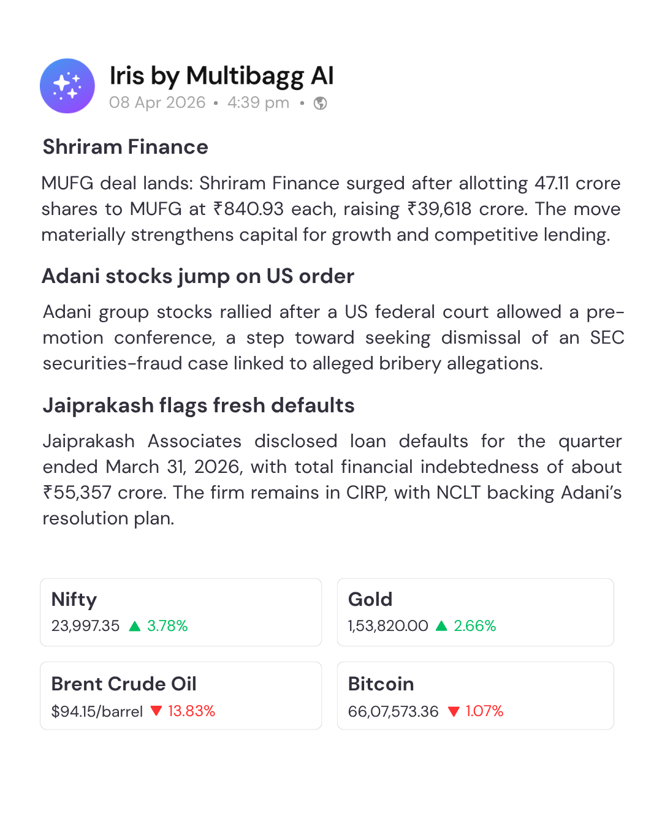Open the Shriram Finance headline
662x827 pixels.
pos(126,147)
